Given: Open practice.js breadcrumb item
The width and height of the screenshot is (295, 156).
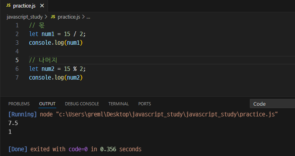Looking at the screenshot, I should (x=69, y=17).
